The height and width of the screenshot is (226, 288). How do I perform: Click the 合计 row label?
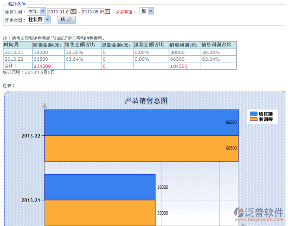(x=10, y=66)
